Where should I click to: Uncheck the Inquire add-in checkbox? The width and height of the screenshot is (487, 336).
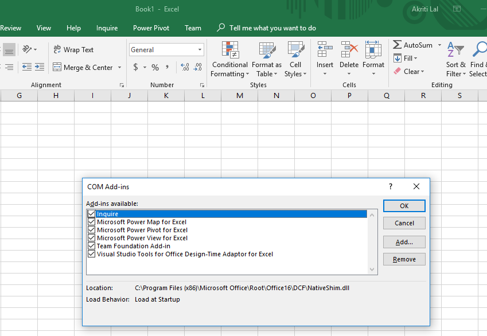pos(91,214)
